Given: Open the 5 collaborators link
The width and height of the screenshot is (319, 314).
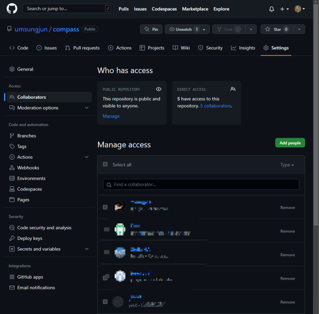Looking at the screenshot, I should (x=216, y=106).
